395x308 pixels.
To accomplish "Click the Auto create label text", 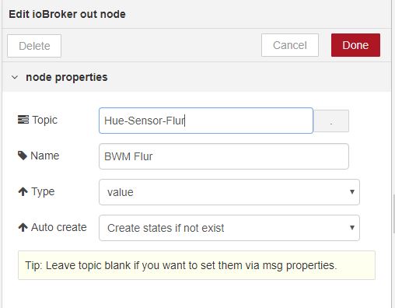I will click(59, 227).
